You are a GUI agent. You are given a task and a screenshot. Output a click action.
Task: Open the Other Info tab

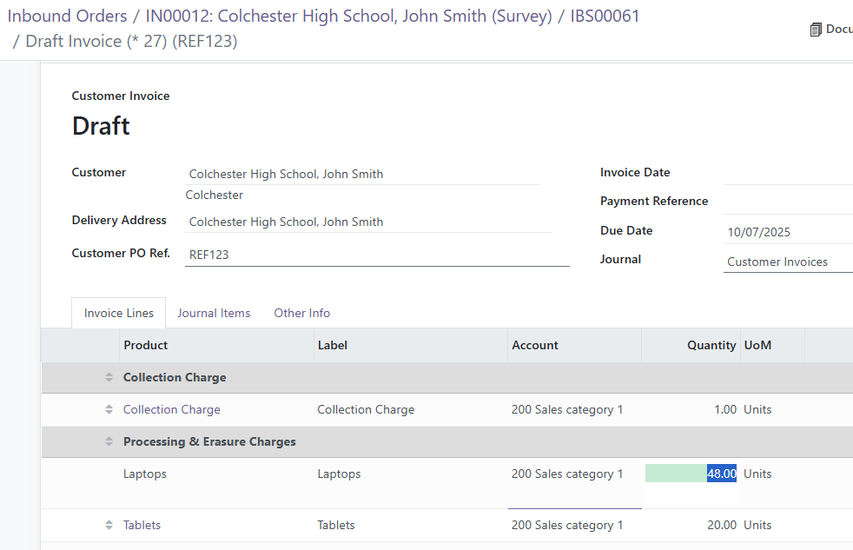[x=301, y=313]
